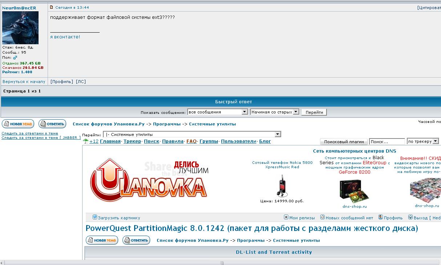441x265 pixels.
Task: Open the video cards ad image
Action: 425,190
